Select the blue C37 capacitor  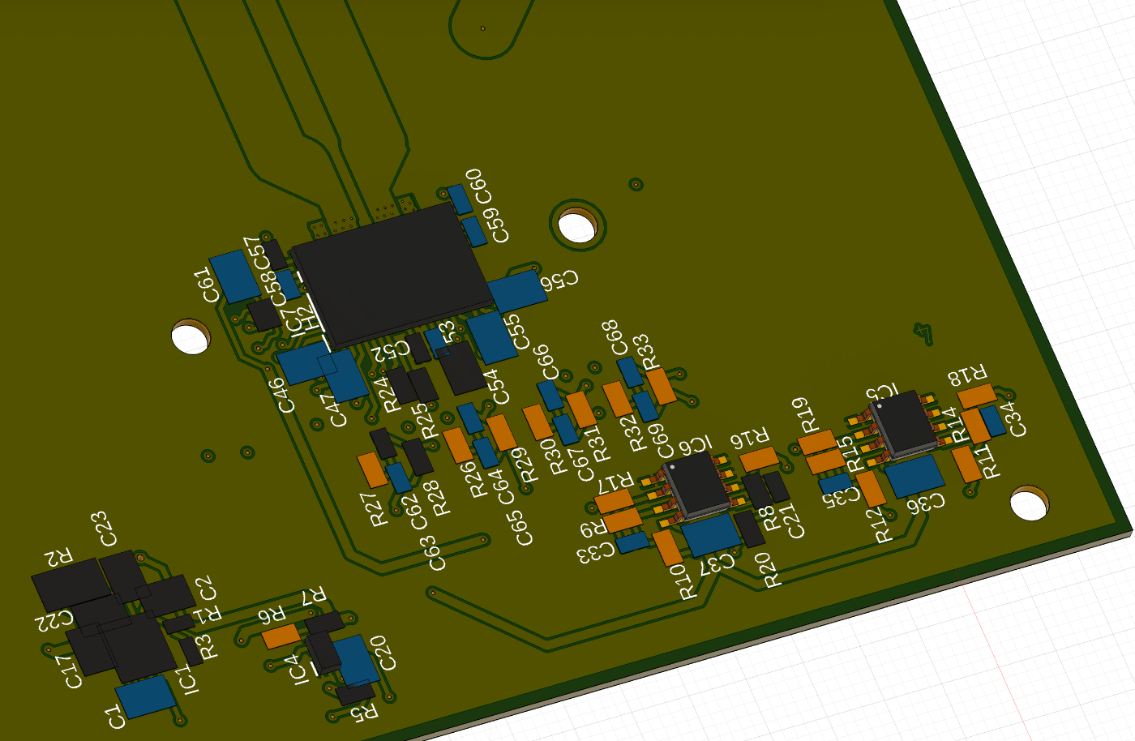[x=711, y=535]
